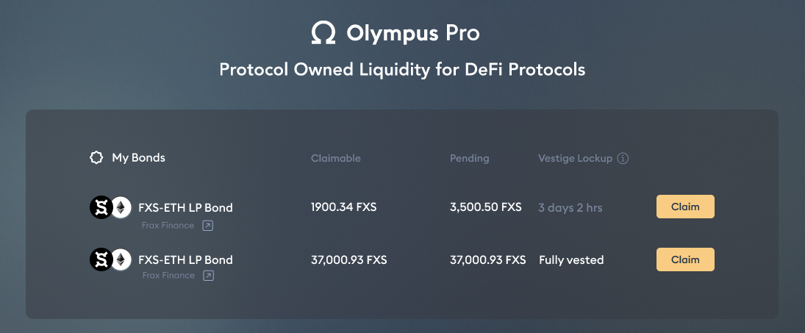Click the My Bonds badge icon
Image resolution: width=805 pixels, height=333 pixels.
[x=96, y=157]
